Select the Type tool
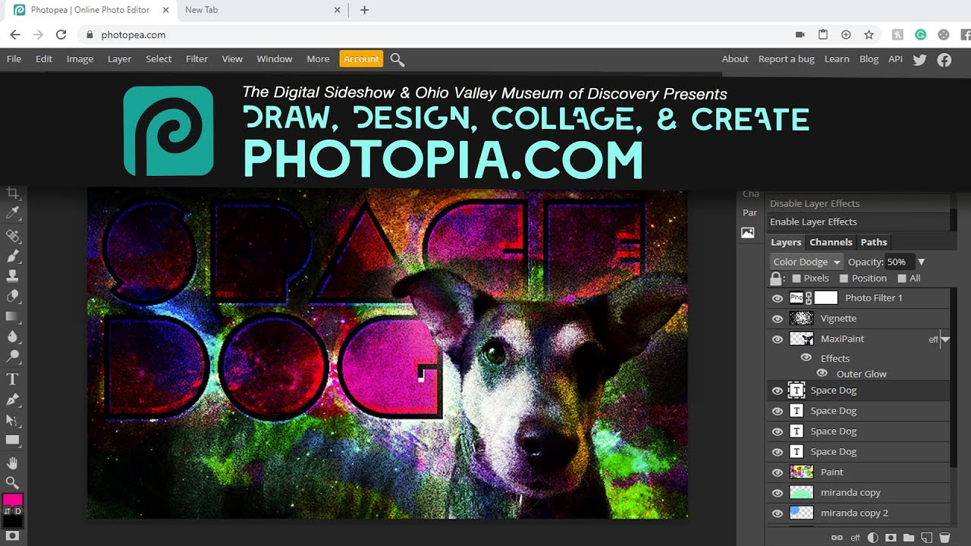Viewport: 971px width, 546px height. [12, 379]
